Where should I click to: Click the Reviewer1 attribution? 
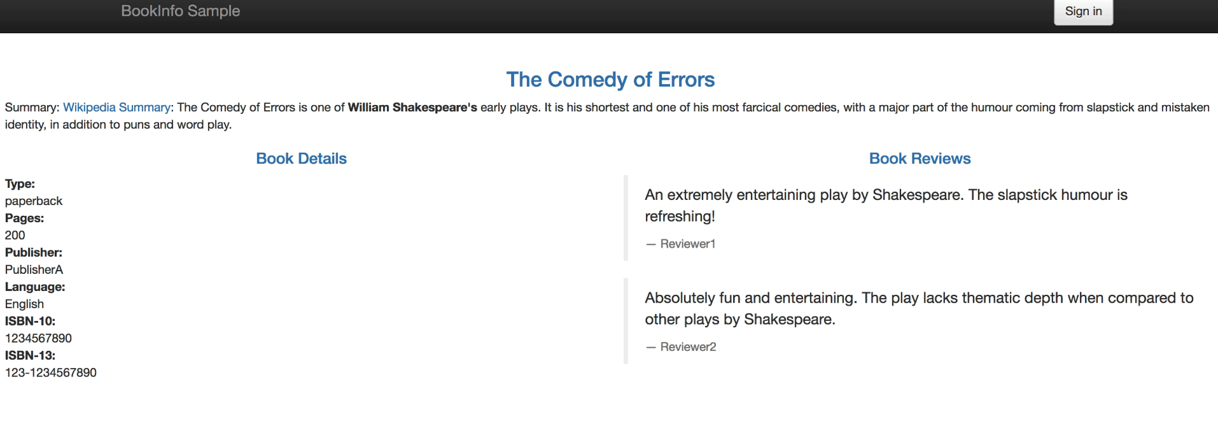pyautogui.click(x=687, y=244)
